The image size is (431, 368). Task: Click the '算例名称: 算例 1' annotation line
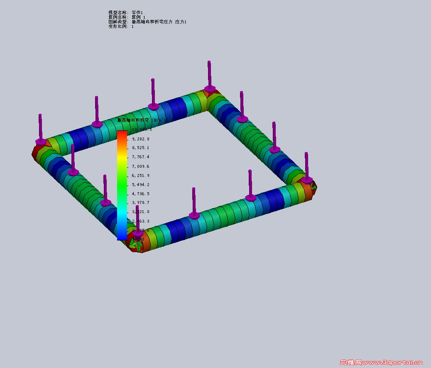click(127, 17)
